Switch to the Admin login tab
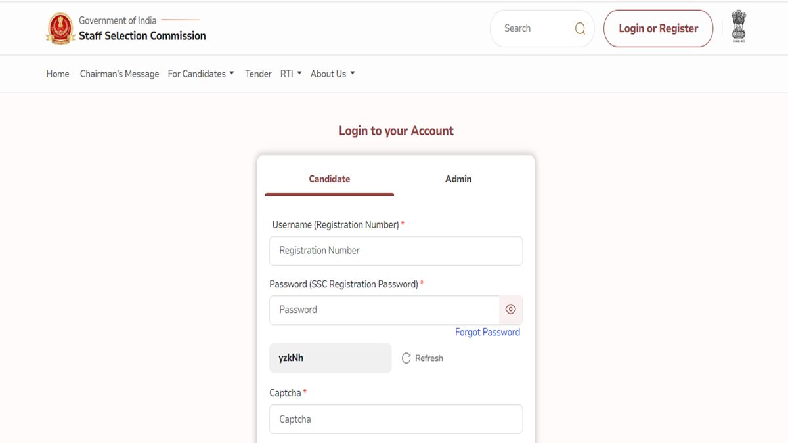Viewport: 788px width, 443px height. pos(458,179)
